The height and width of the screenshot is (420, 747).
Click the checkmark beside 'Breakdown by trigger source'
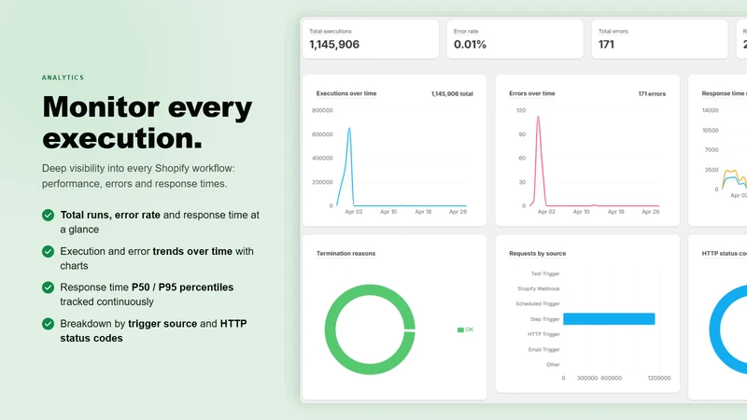click(48, 324)
